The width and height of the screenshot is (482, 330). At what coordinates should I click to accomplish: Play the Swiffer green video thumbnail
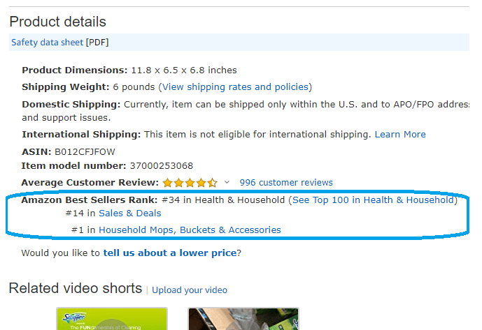click(x=112, y=319)
